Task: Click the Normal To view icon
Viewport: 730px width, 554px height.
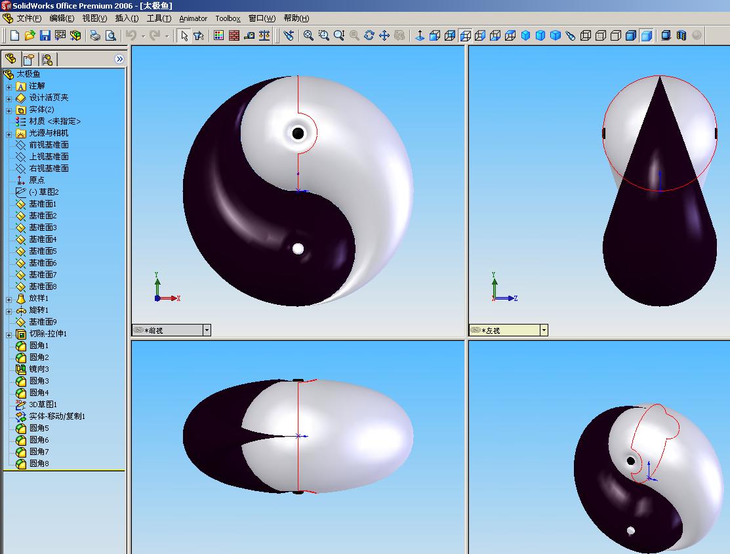Action: point(420,35)
